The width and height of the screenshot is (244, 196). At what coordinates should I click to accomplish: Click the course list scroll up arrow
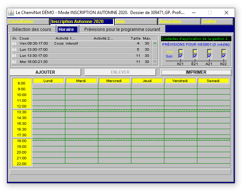155,44
